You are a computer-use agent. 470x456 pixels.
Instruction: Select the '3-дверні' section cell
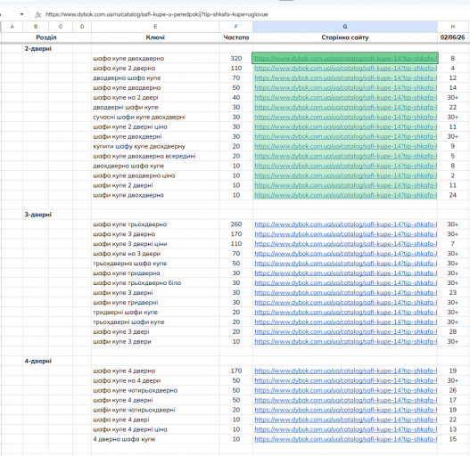pos(38,215)
